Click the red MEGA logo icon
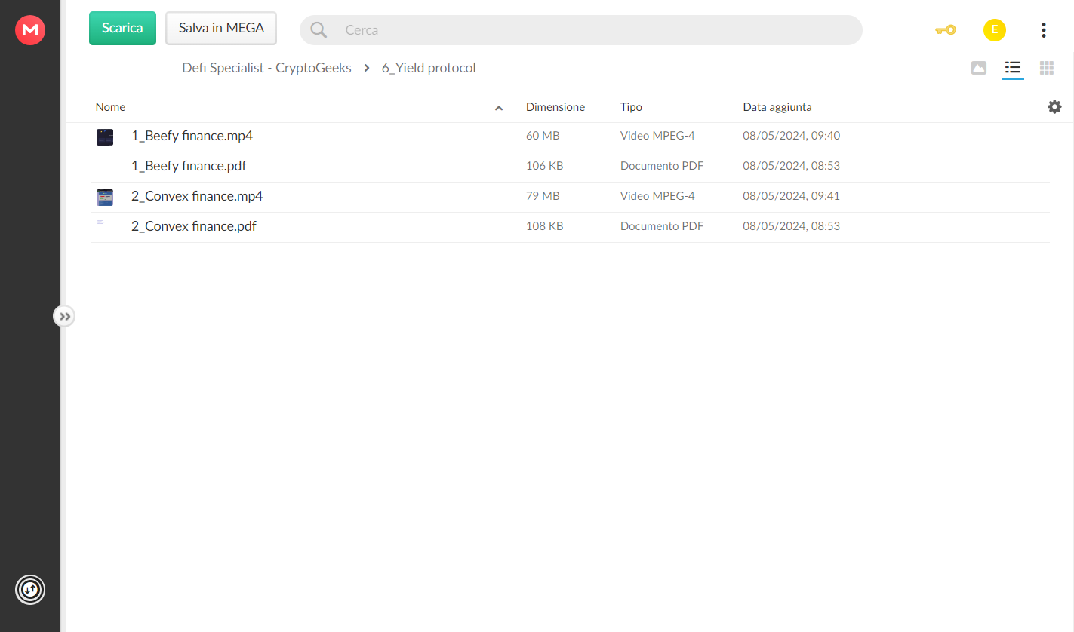The height and width of the screenshot is (632, 1074). 30,30
